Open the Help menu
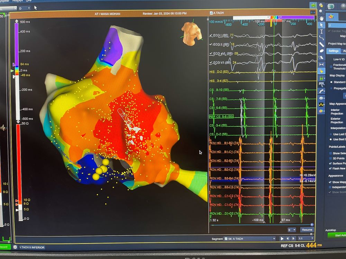This screenshot has width=346, height=259. coord(29,1)
